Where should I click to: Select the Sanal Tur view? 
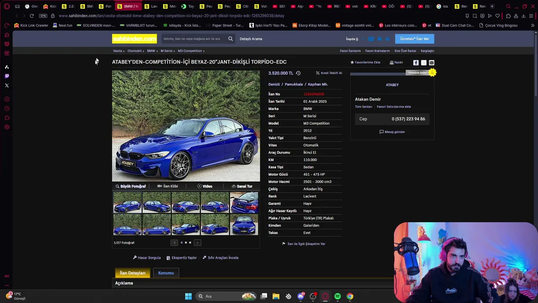tap(242, 186)
